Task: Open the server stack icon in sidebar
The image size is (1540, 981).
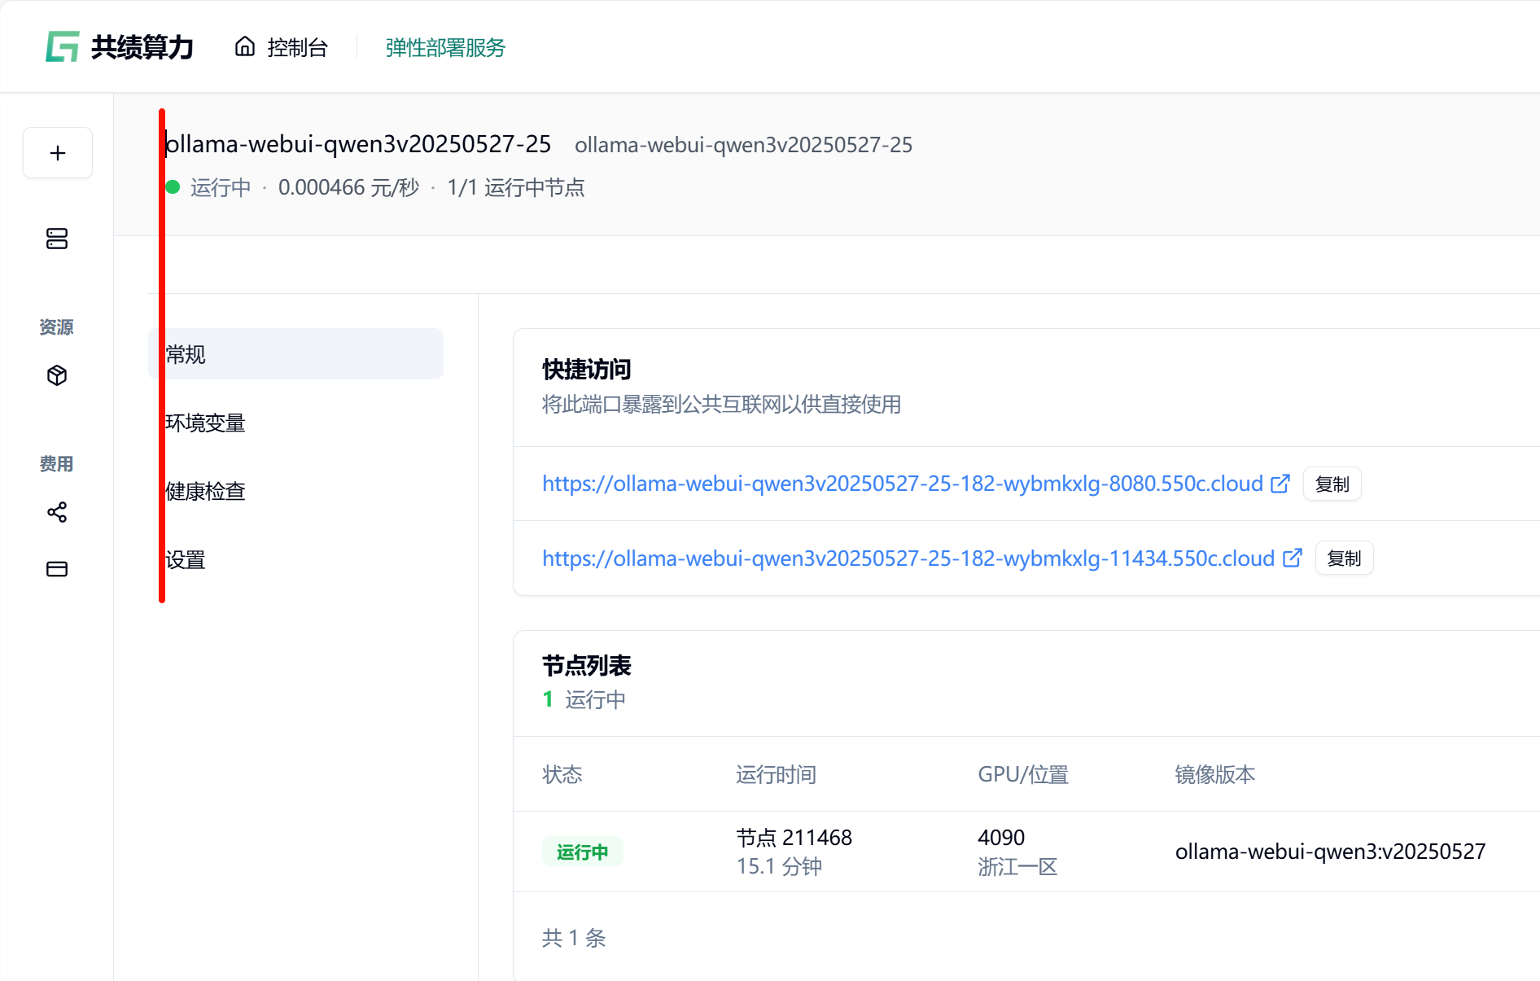Action: click(57, 239)
